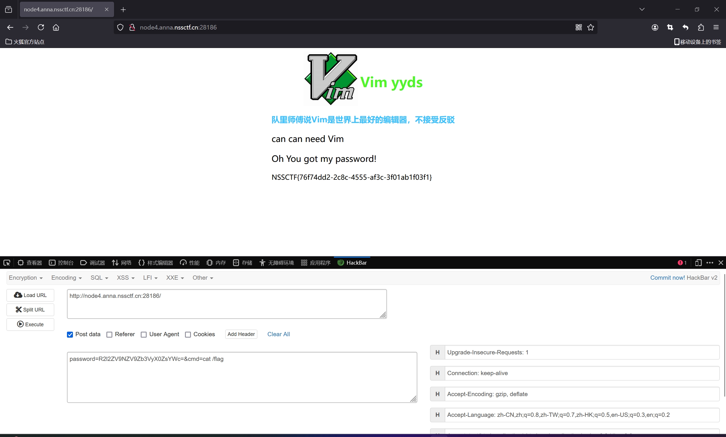
Task: Expand the Other dropdown menu
Action: 203,278
